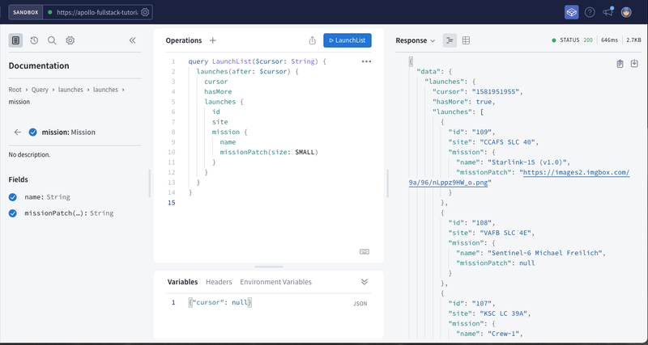Open the Response dropdown menu
This screenshot has width=648, height=345.
(416, 40)
